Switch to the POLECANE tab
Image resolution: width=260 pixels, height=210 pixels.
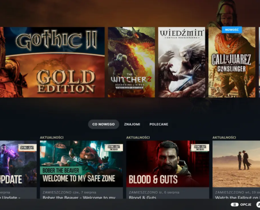pos(159,124)
